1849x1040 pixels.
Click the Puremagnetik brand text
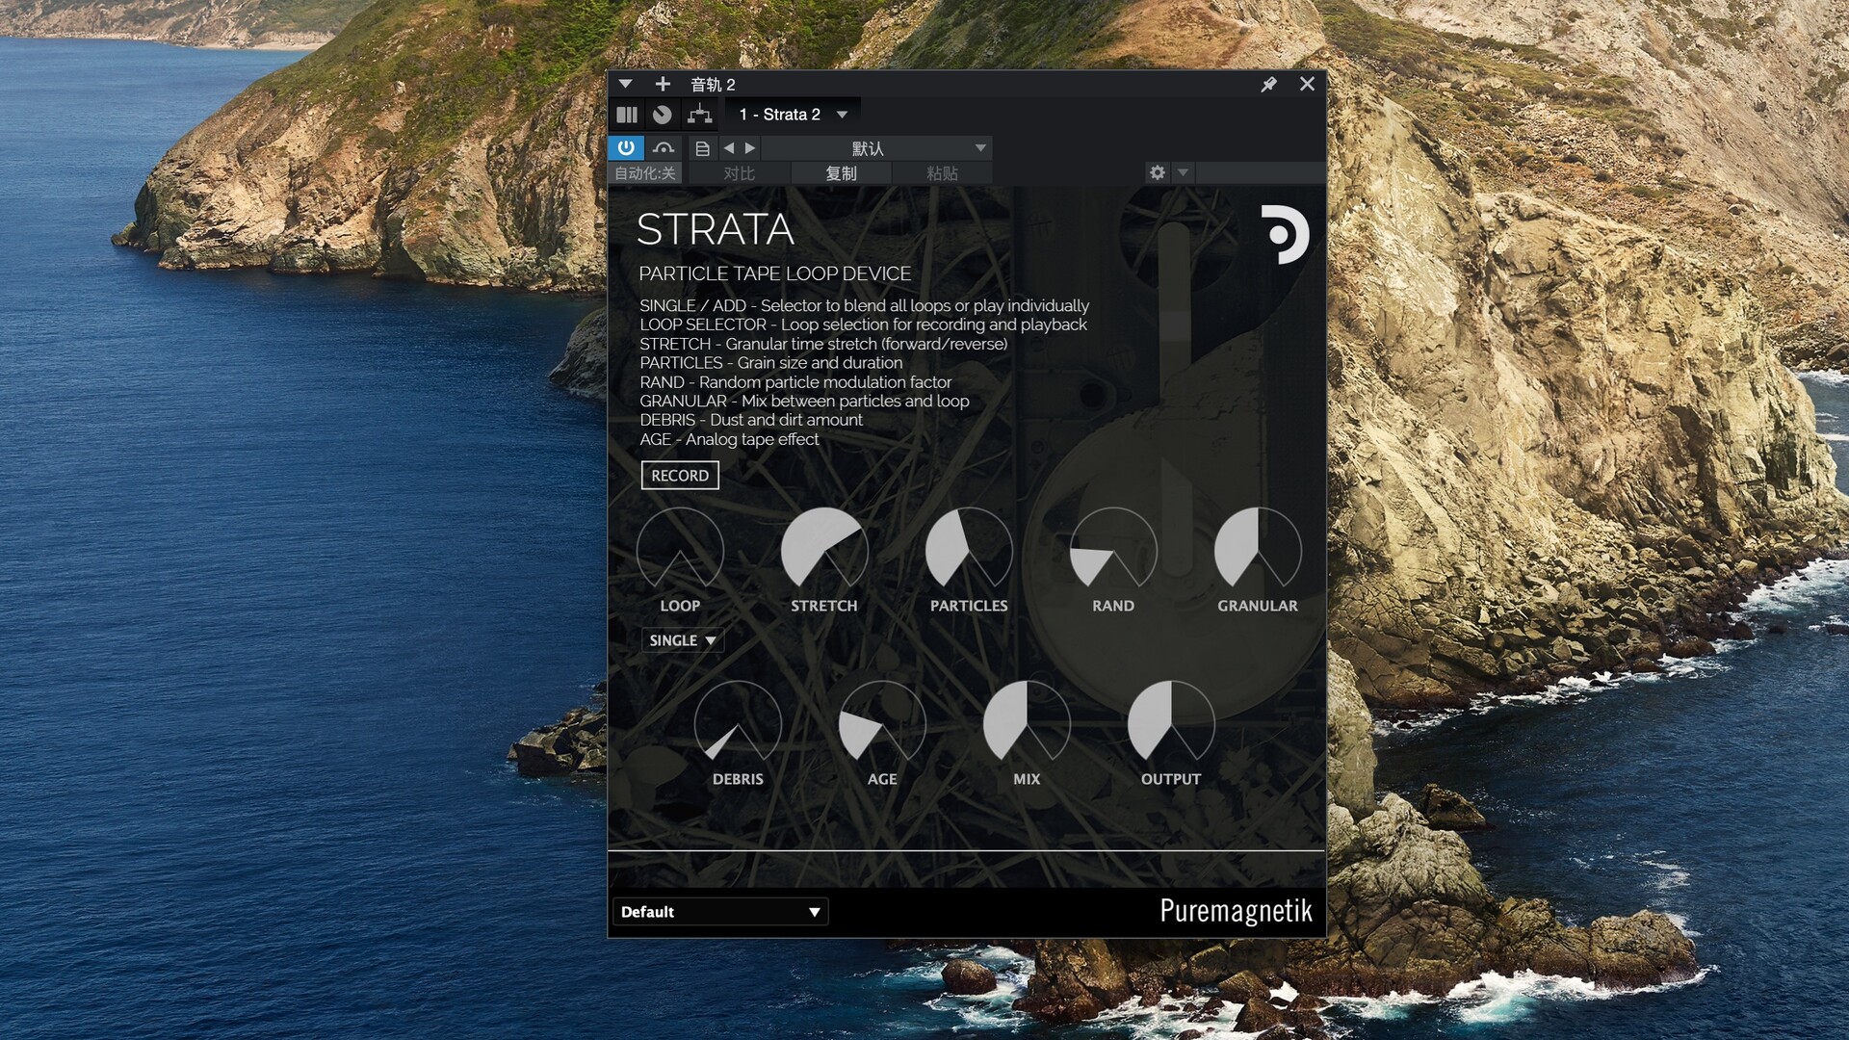[1236, 911]
